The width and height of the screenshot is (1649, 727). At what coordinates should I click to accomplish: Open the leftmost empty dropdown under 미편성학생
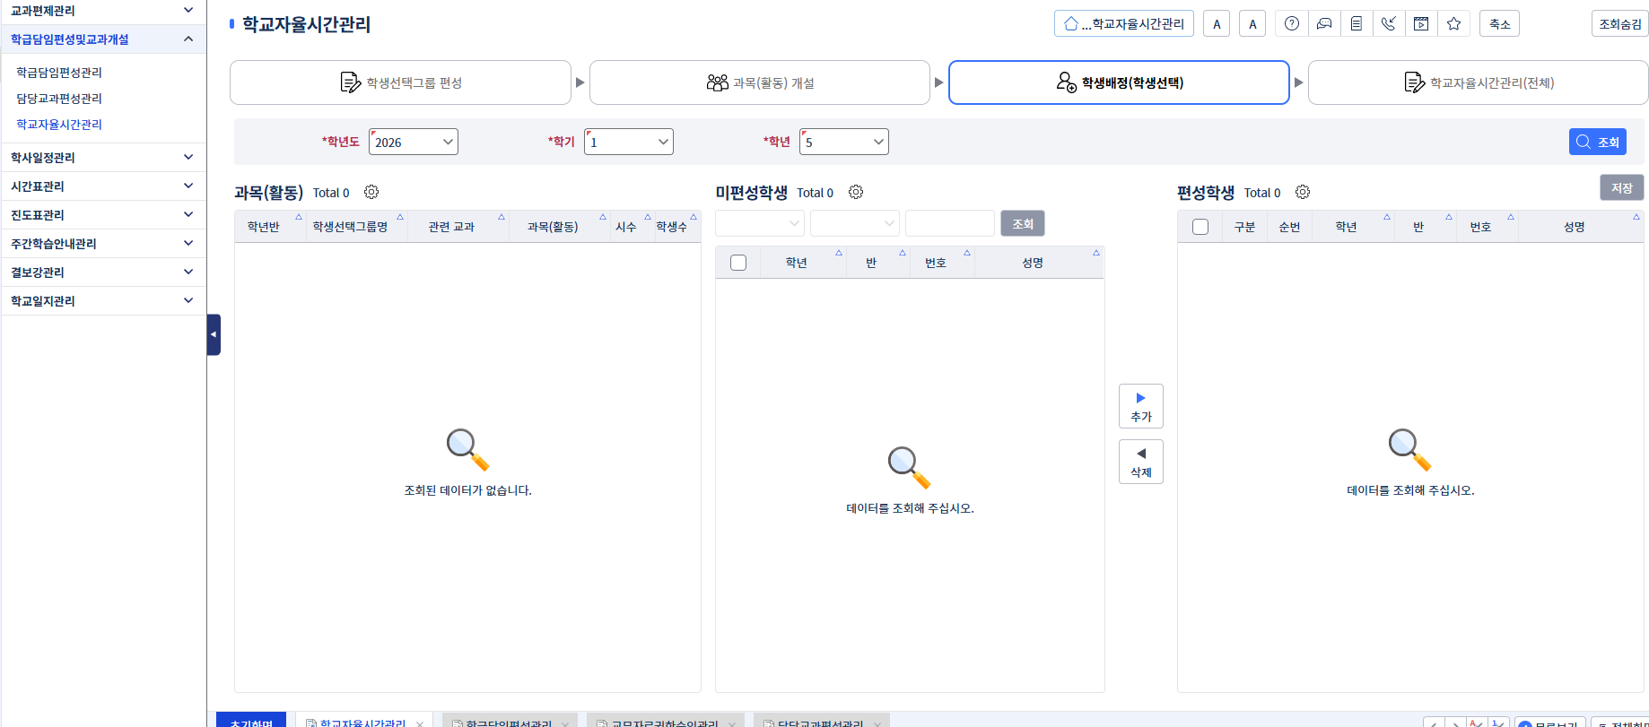click(x=760, y=223)
